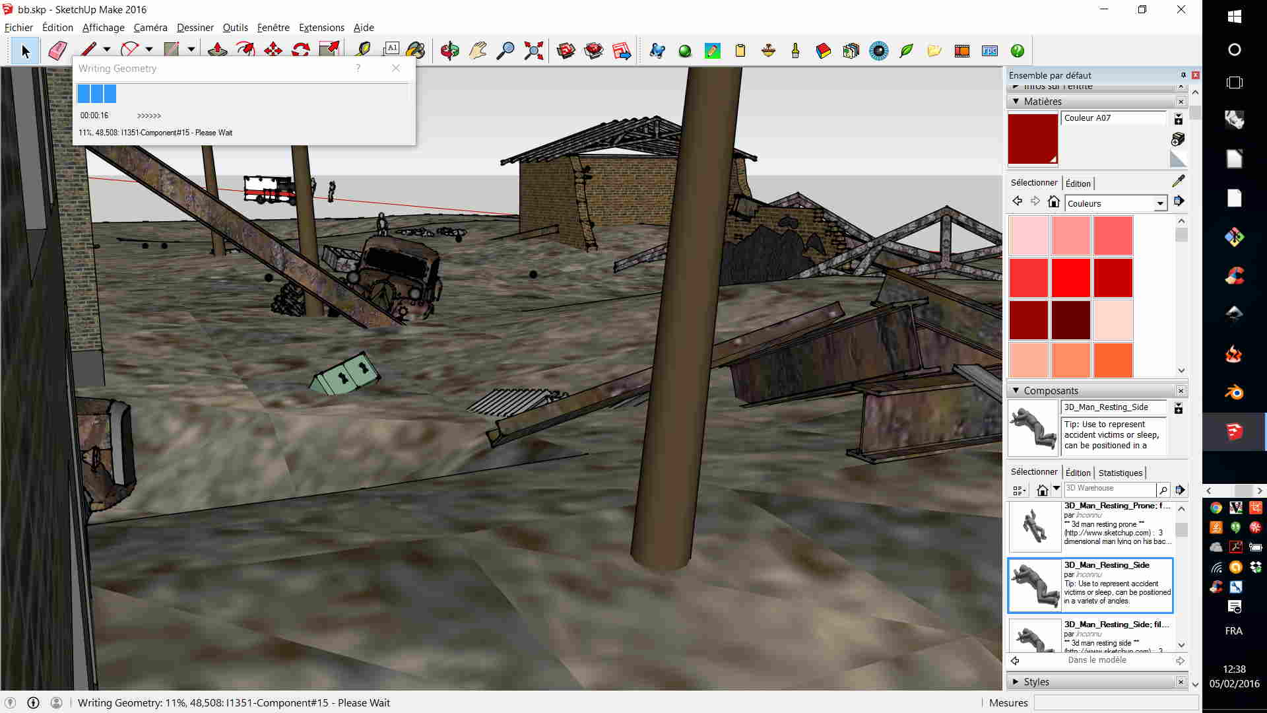This screenshot has height=713, width=1267.
Task: Open the Extensions menu
Action: pyautogui.click(x=321, y=27)
